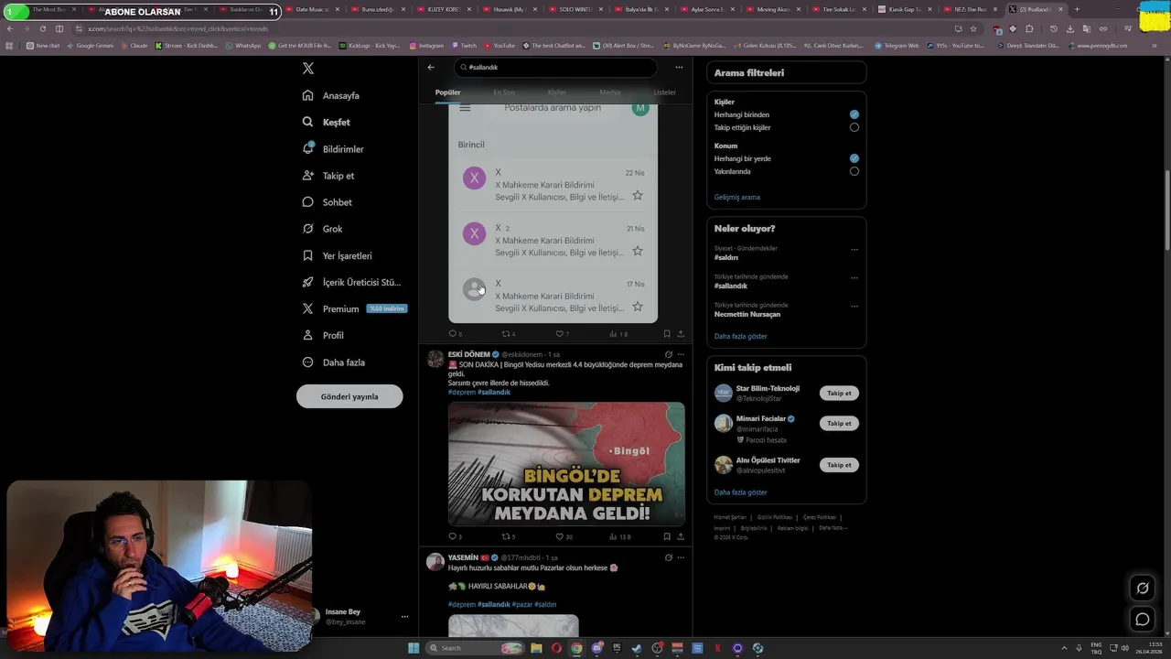Open Takip et in sidebar navigation
Viewport: 1171px width, 659px height.
[328, 176]
